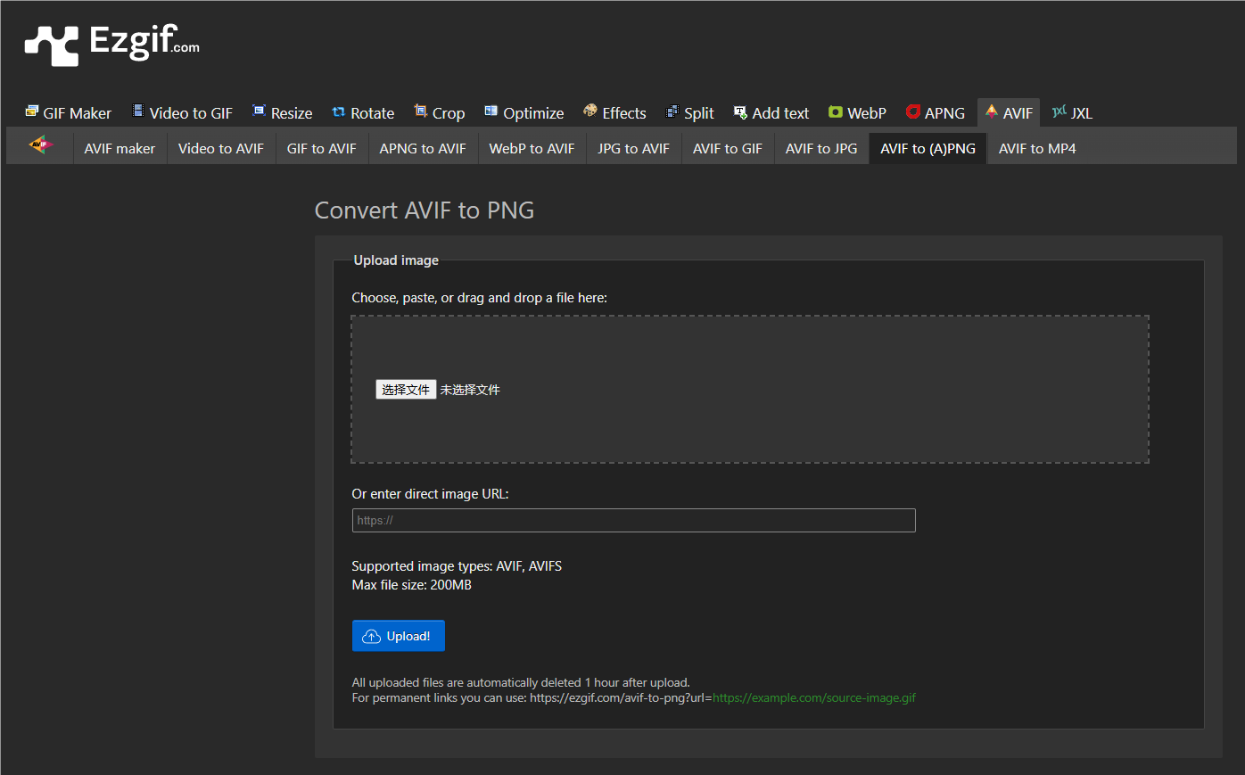
Task: Switch to AVIF to MP4 tab
Action: (1036, 149)
